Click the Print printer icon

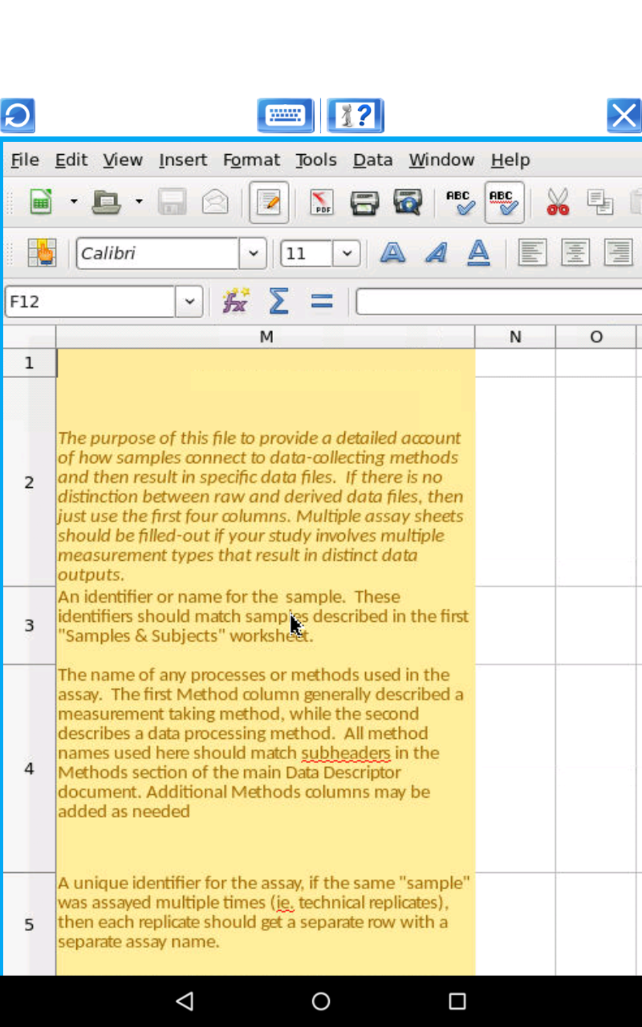point(364,202)
